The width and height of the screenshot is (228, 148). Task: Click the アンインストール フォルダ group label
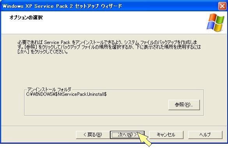[x=49, y=89]
